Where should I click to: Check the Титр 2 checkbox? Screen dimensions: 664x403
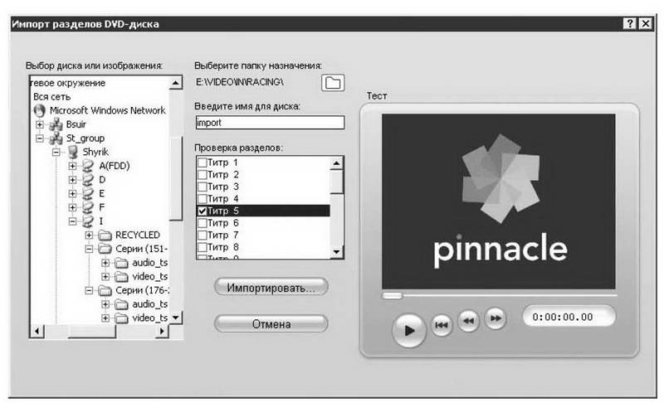pyautogui.click(x=203, y=175)
